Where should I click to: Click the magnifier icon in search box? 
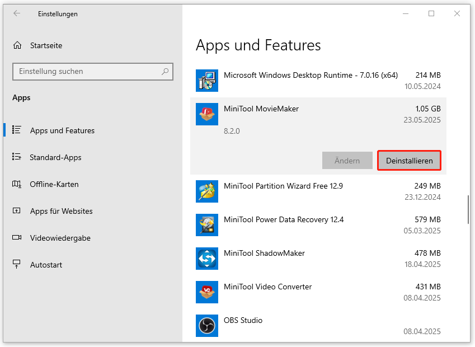(x=165, y=72)
